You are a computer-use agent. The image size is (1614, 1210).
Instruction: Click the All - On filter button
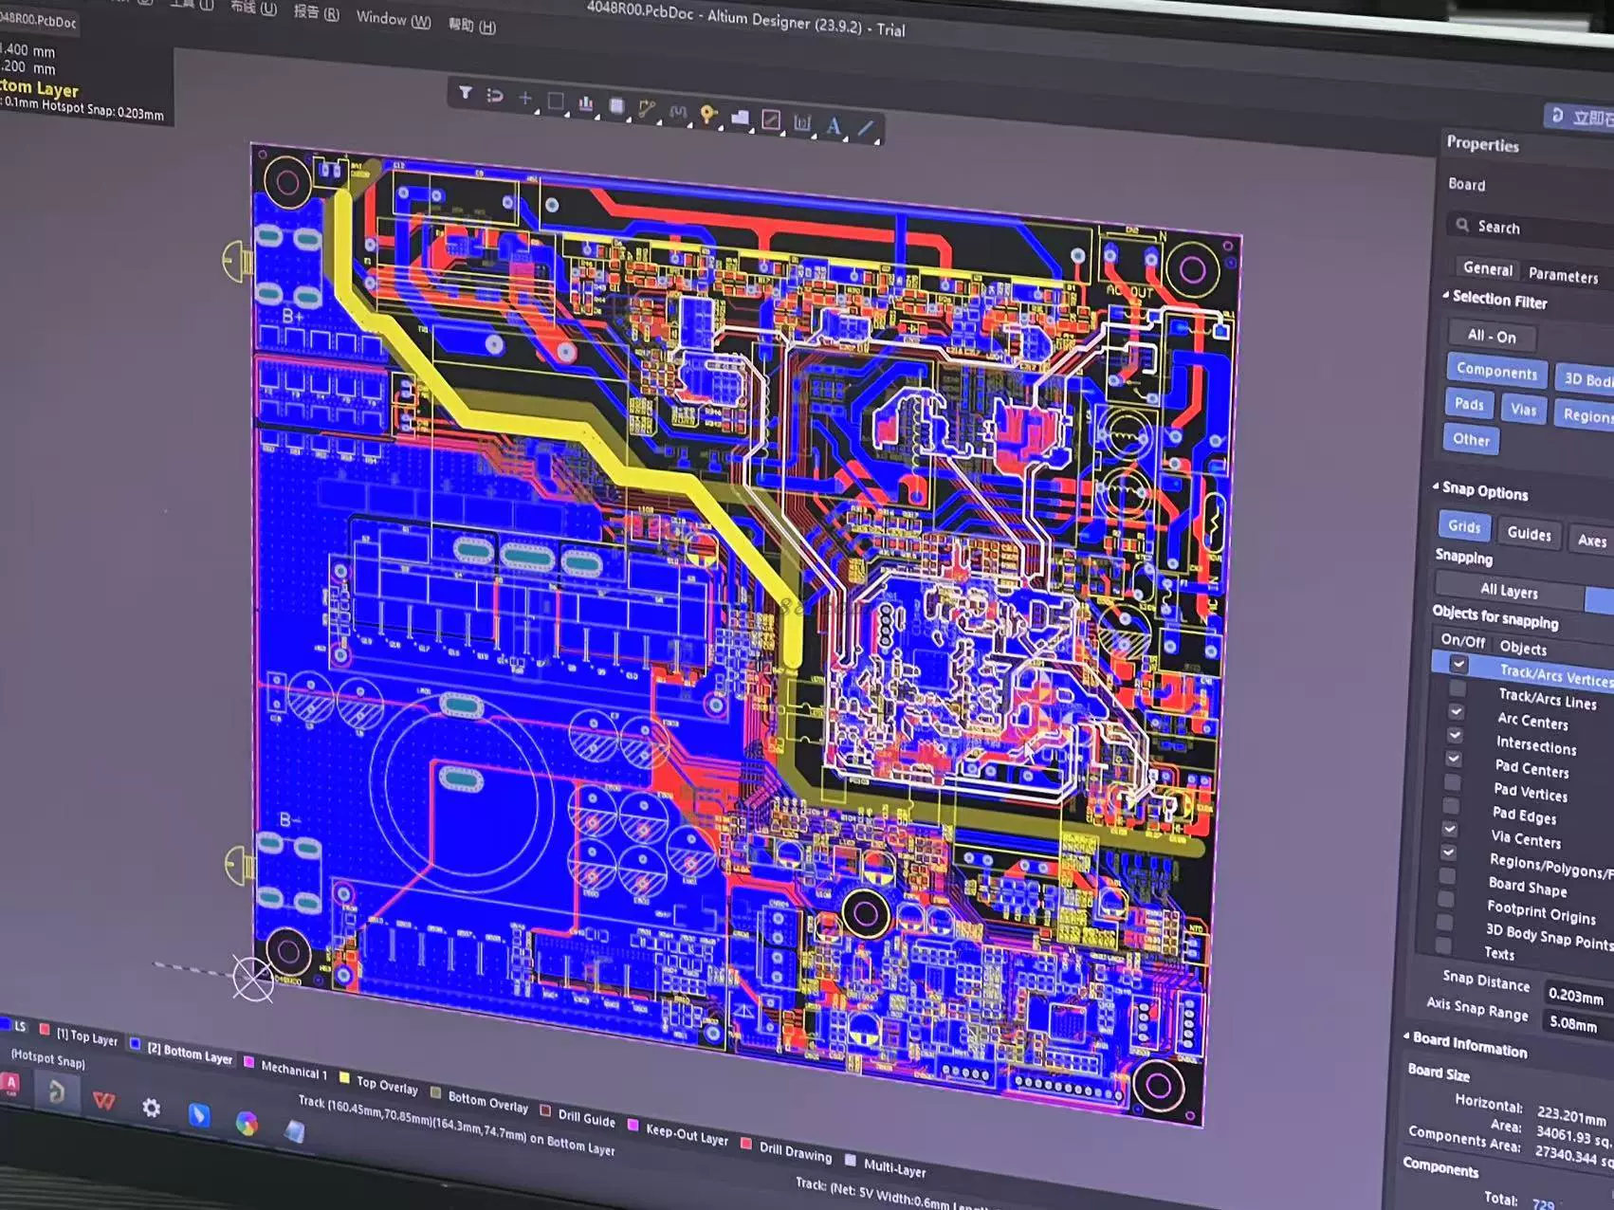(x=1491, y=336)
